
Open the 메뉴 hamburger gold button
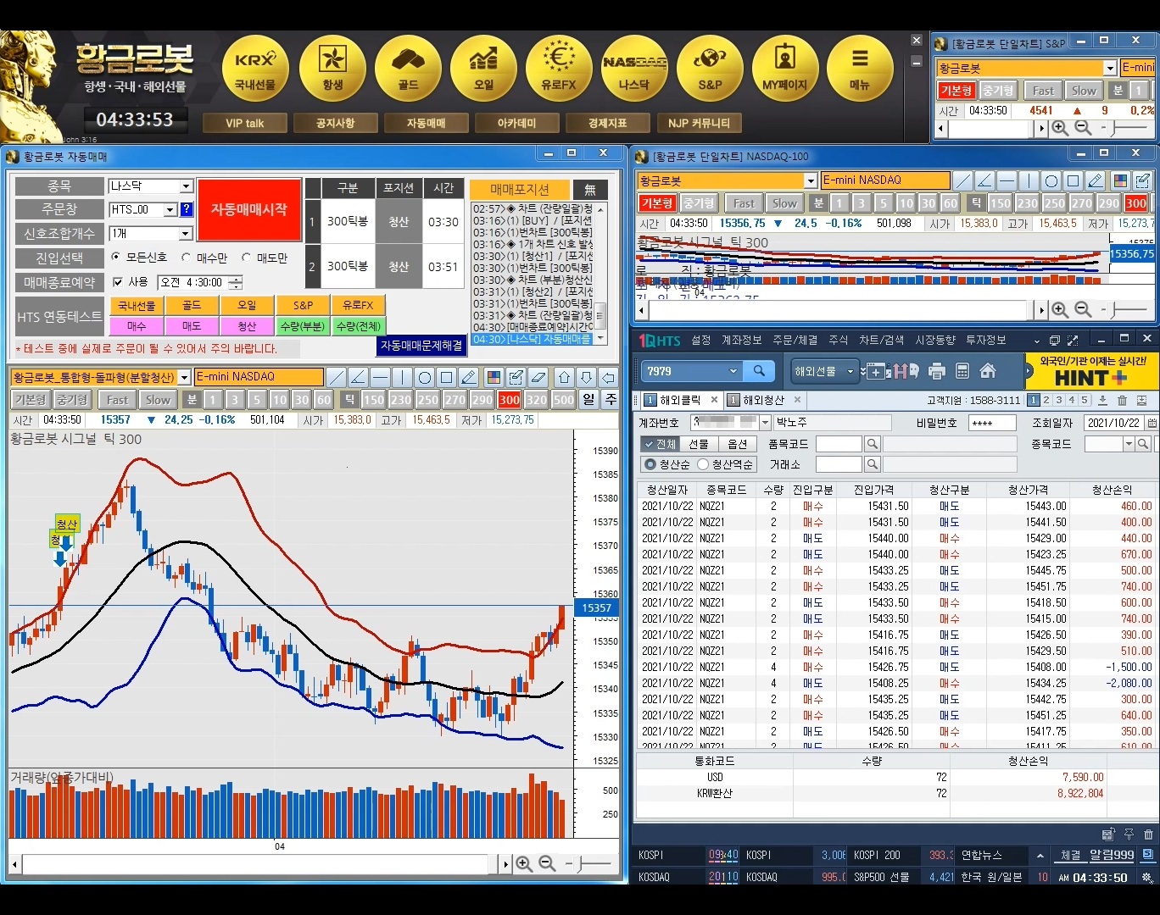coord(860,69)
